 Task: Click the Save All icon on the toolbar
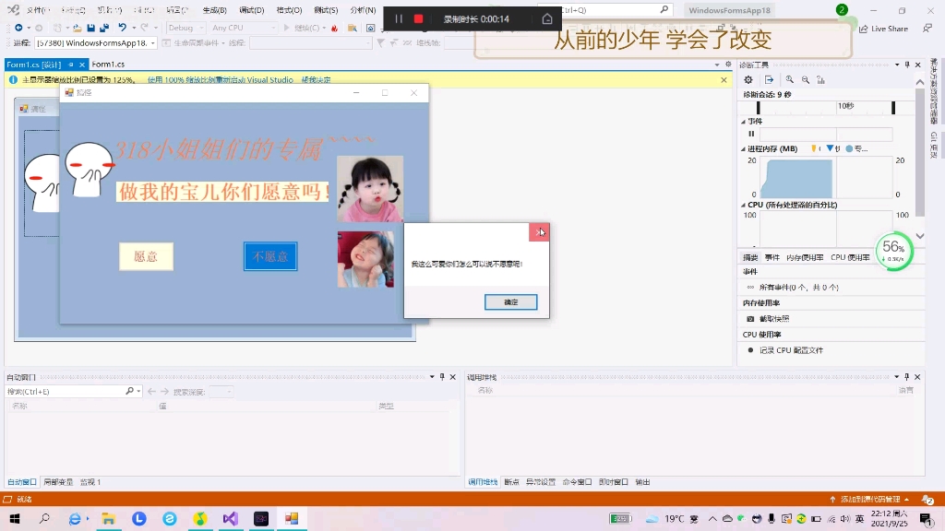104,28
